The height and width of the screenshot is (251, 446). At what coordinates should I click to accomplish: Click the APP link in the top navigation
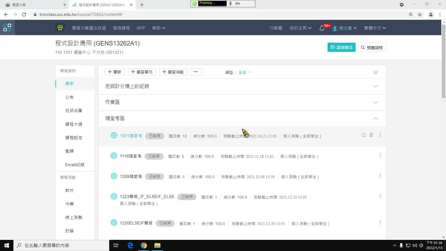[x=141, y=28]
